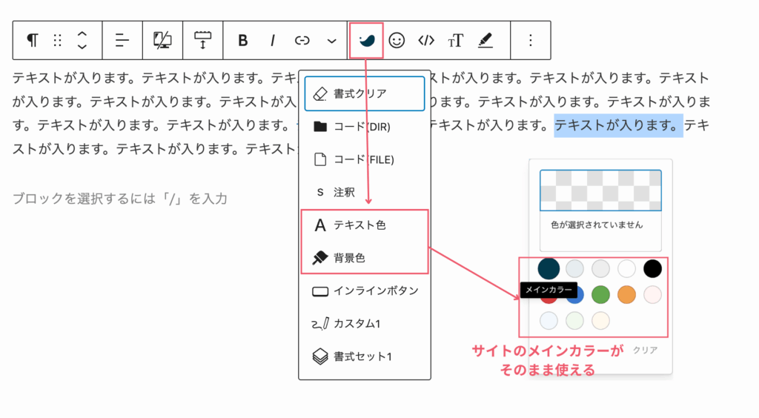Image resolution: width=759 pixels, height=418 pixels.
Task: Click the SWELL format tools icon
Action: 366,40
